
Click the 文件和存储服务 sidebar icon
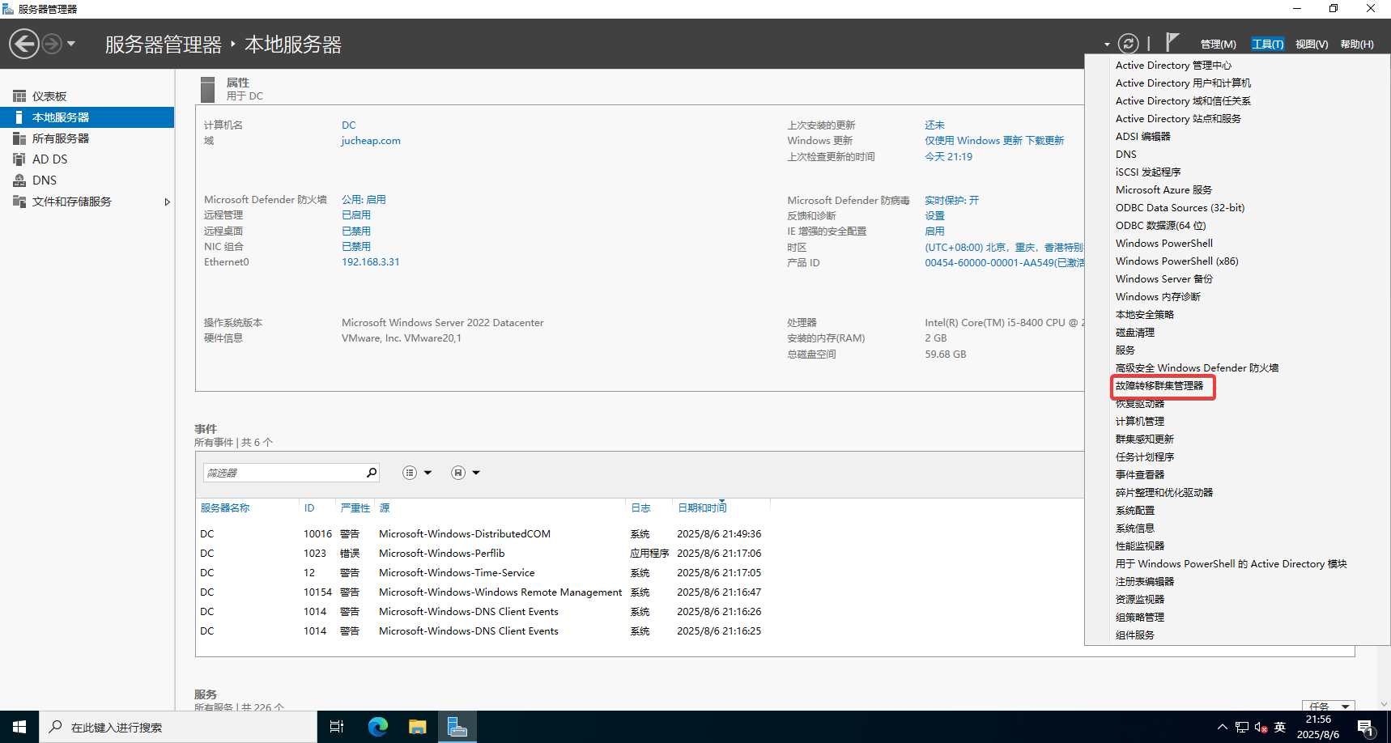[x=19, y=202]
